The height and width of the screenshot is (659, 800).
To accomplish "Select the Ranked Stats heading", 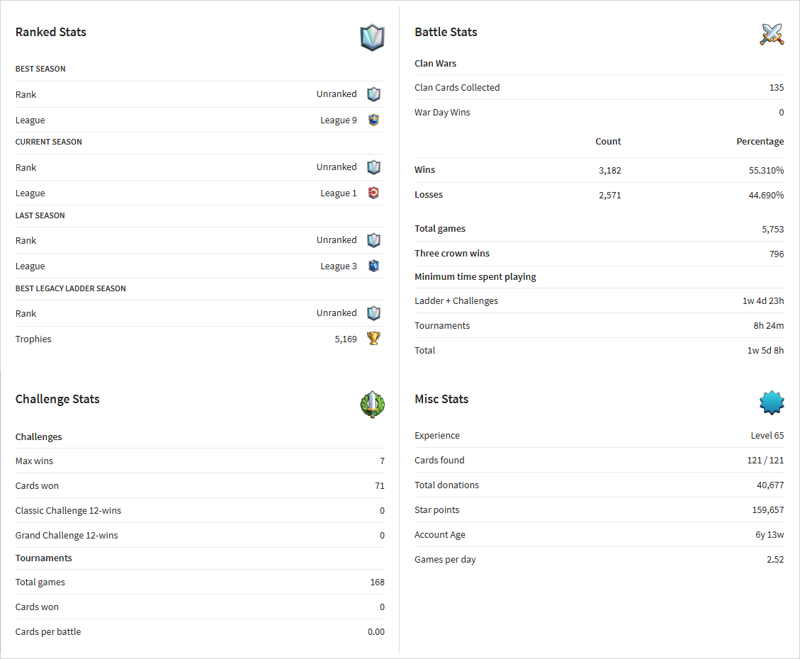I will coord(50,32).
